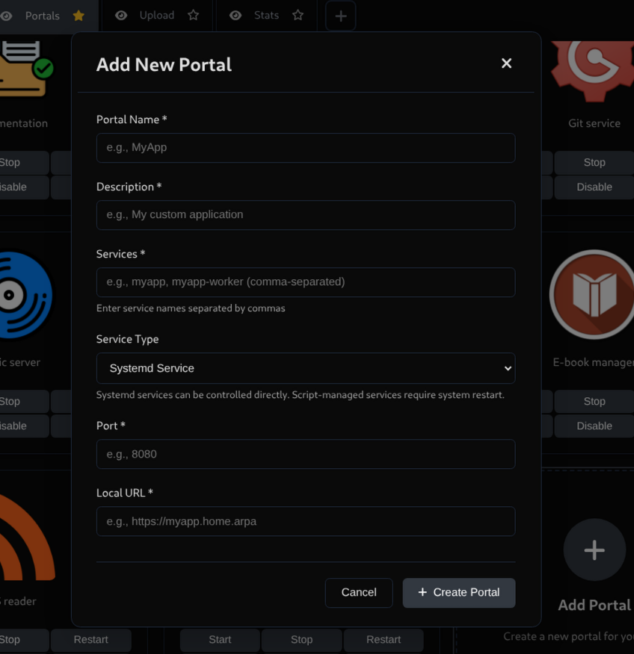Focus the Portal Name input field
The height and width of the screenshot is (654, 634).
(x=306, y=148)
